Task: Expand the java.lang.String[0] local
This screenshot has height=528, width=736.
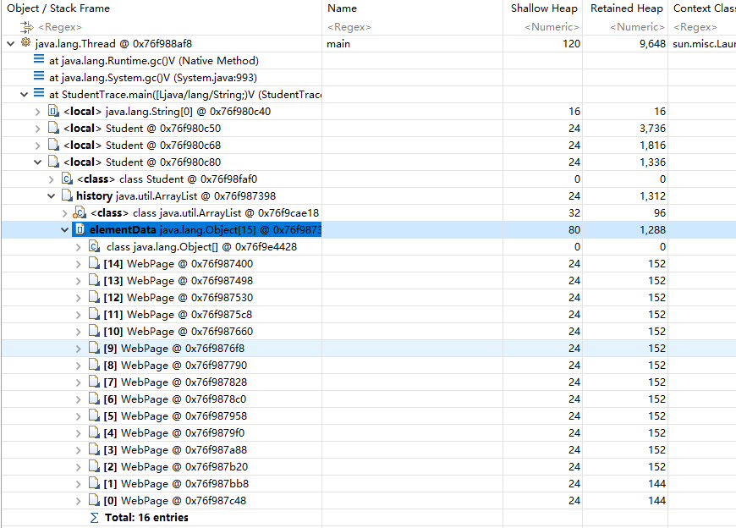Action: [x=38, y=112]
